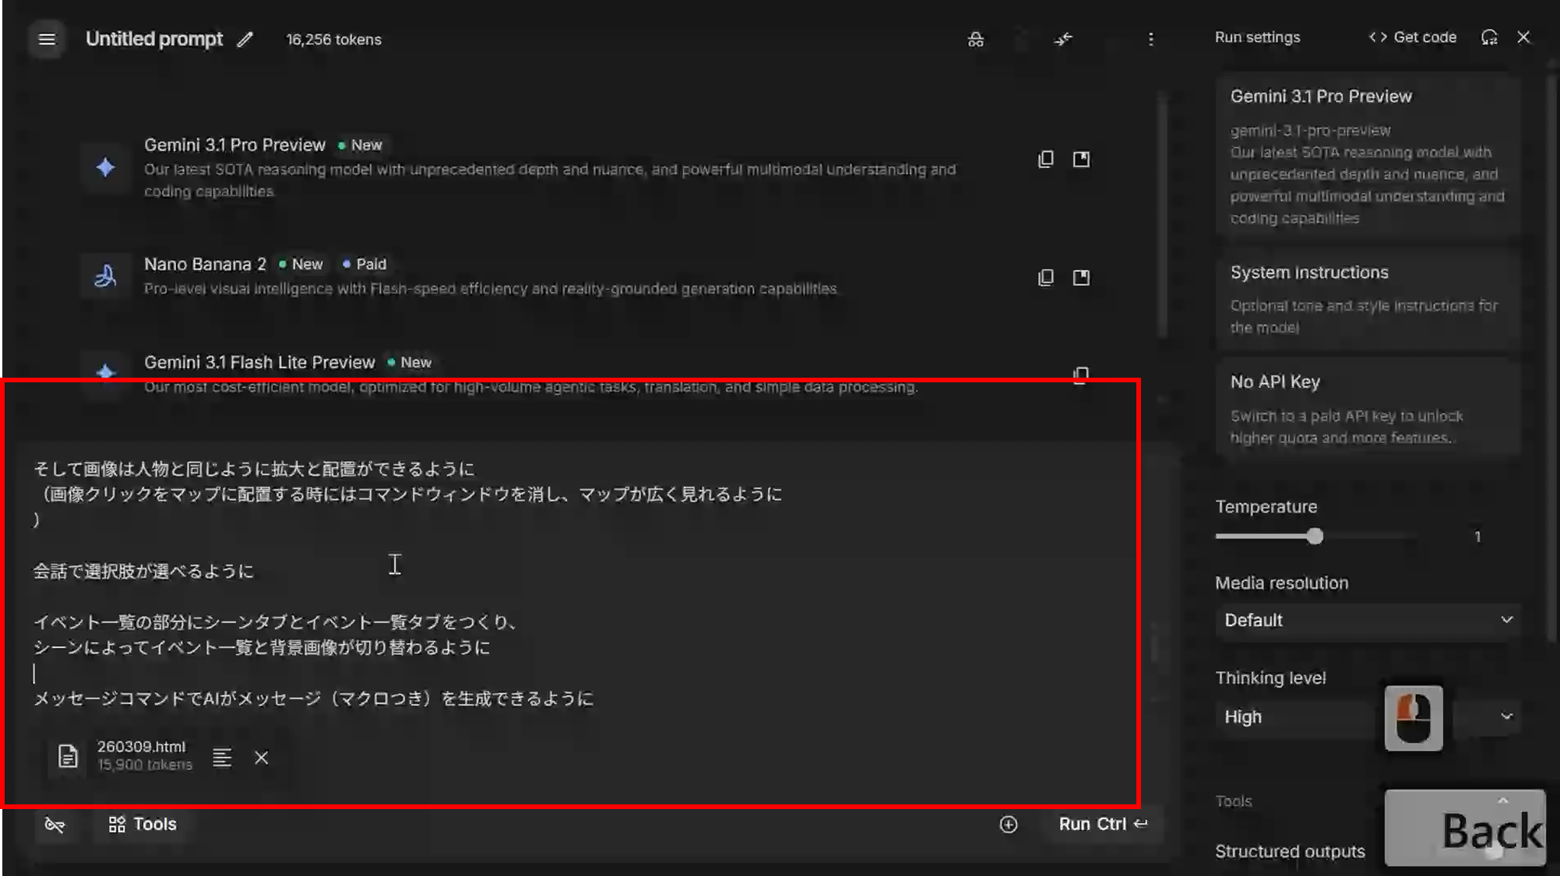Click the crossed-out icon left of Tools
The width and height of the screenshot is (1560, 876).
[55, 824]
